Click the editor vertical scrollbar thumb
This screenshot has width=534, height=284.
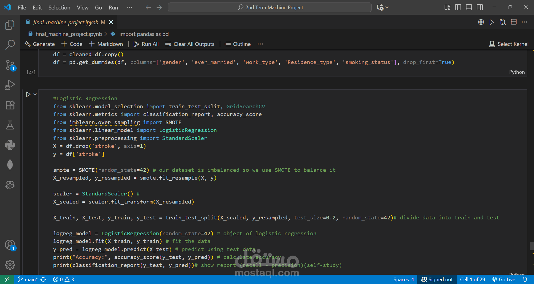coord(532,246)
